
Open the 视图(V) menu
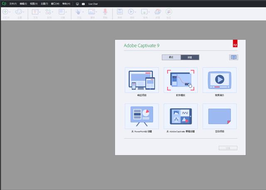(x=34, y=4)
